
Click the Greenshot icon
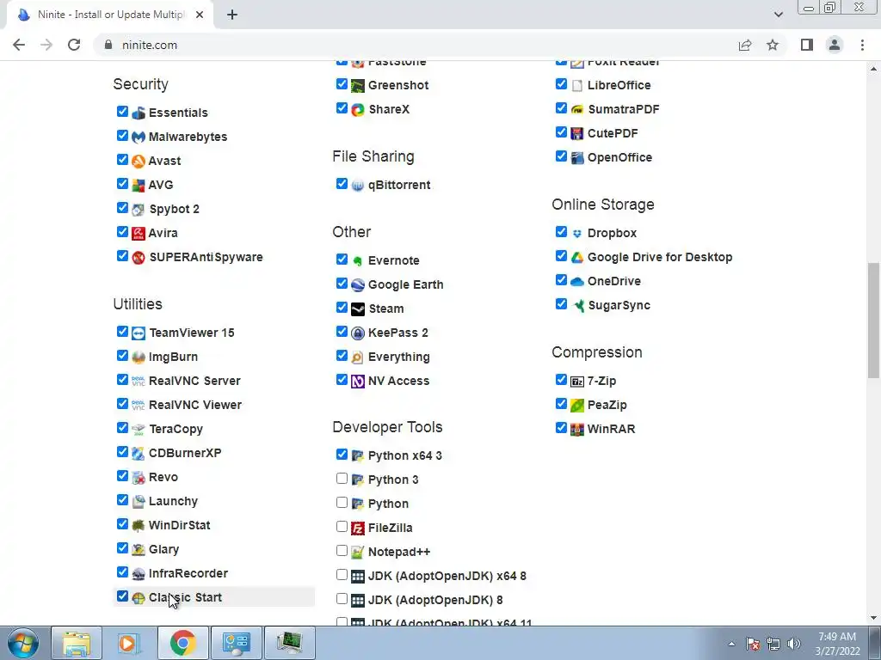358,85
